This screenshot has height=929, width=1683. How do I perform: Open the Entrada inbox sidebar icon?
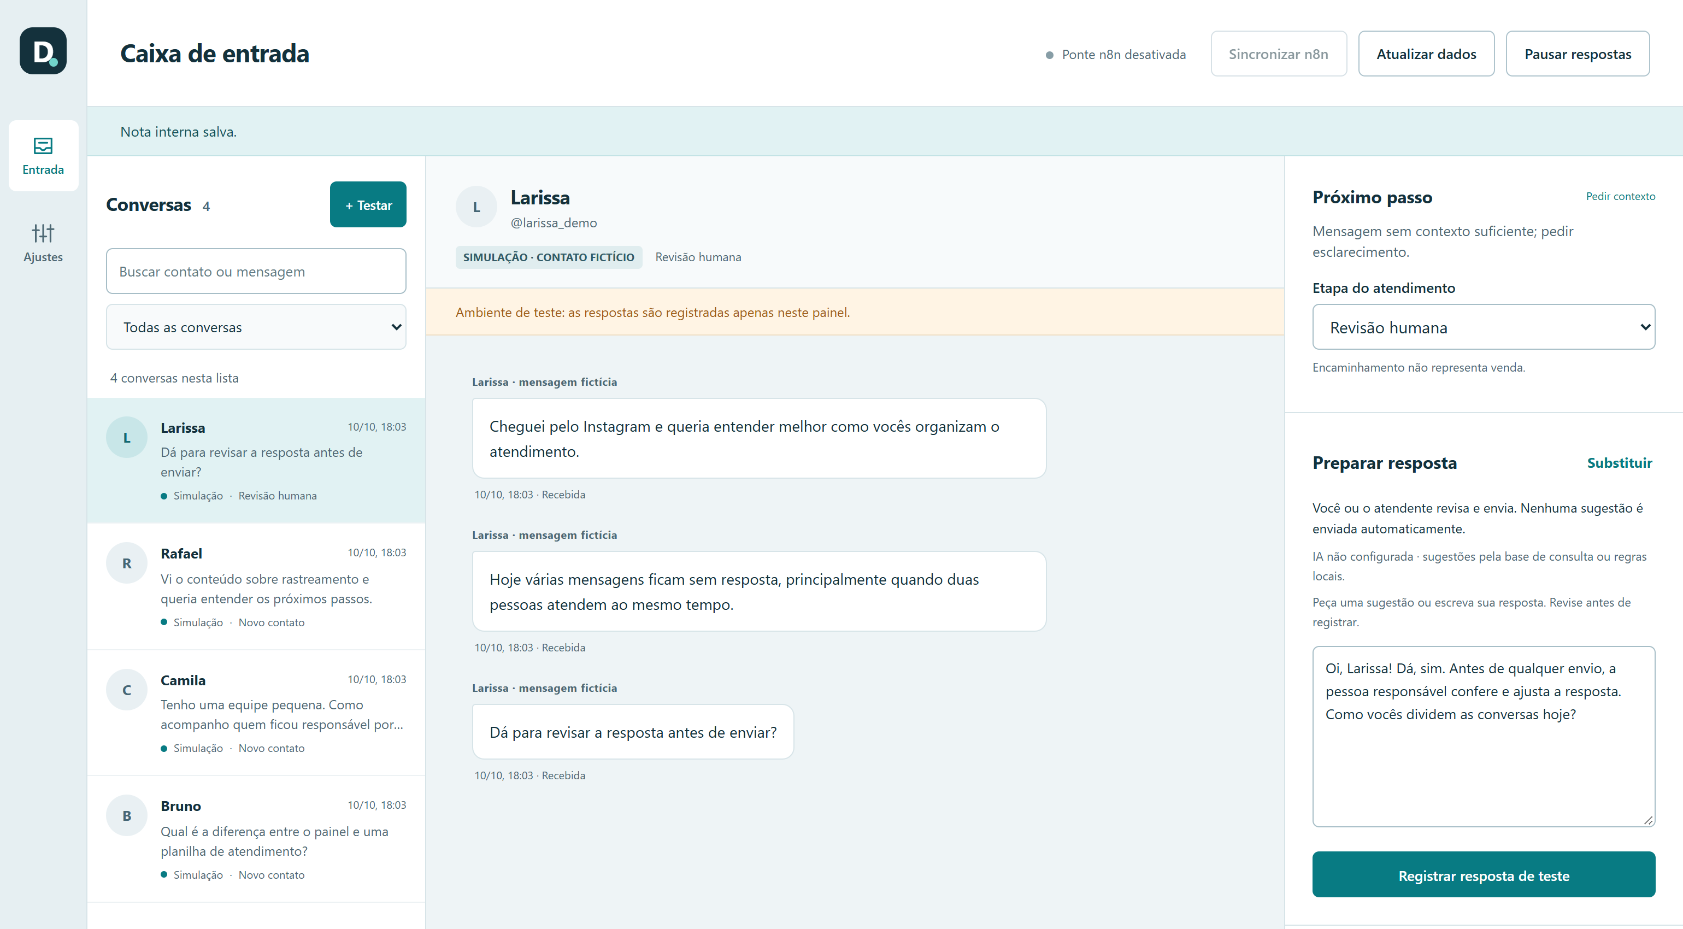[x=43, y=156]
